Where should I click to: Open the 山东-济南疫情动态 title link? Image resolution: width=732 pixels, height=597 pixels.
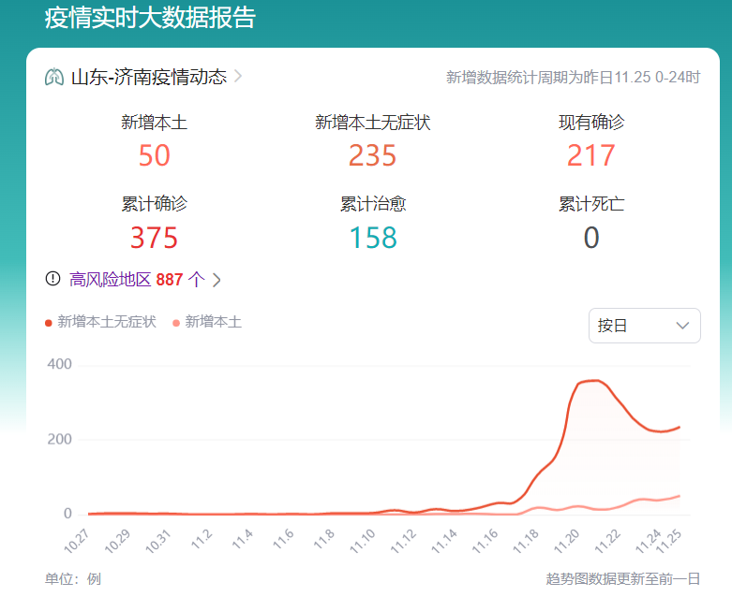(x=148, y=77)
